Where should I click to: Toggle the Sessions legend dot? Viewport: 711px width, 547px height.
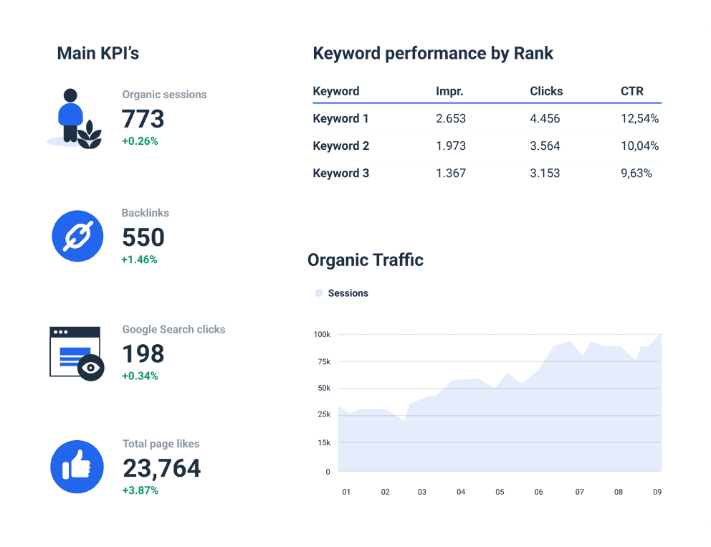(x=319, y=293)
